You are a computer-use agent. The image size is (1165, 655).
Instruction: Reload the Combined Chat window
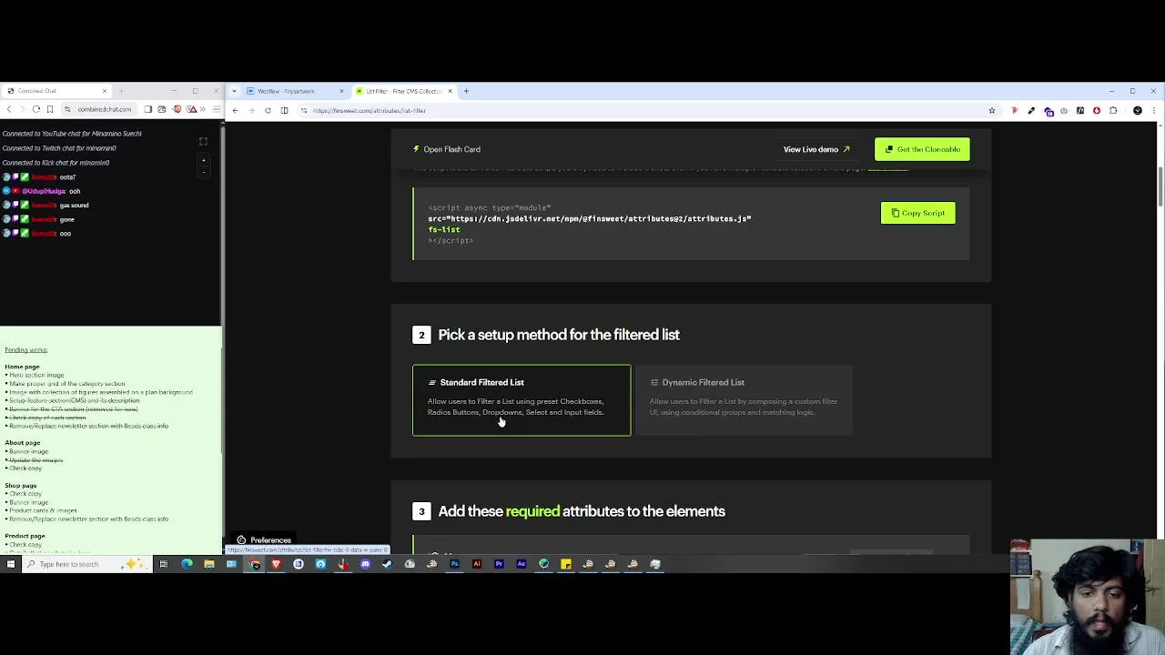(35, 109)
